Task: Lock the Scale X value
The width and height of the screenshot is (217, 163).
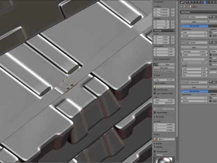Action: pos(173,37)
